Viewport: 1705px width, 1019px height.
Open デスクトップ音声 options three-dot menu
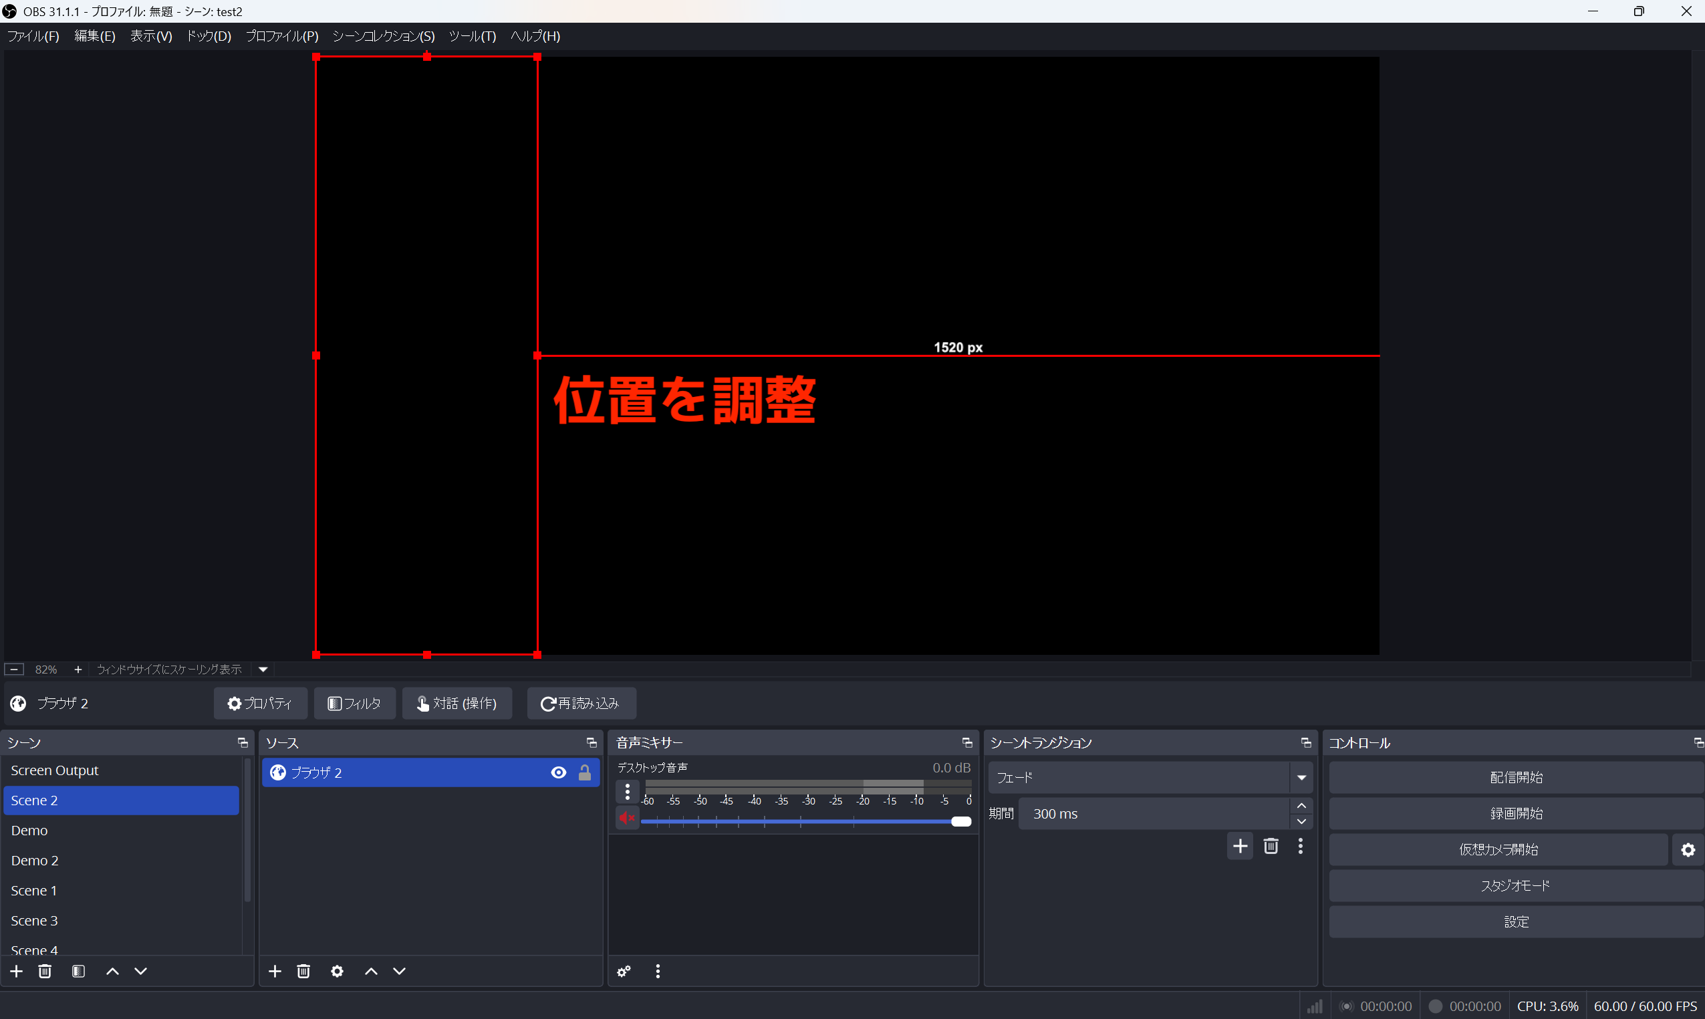click(x=628, y=792)
